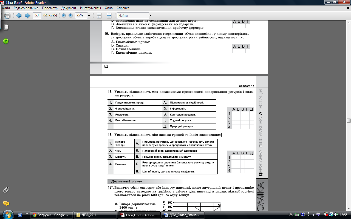Screen dimensions: 351x219
Task: Expand the quick launch overflow chevron
Action: (x=27, y=213)
